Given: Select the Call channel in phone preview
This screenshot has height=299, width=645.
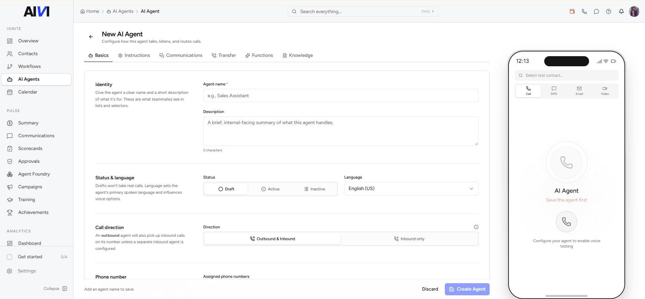Looking at the screenshot, I should (528, 91).
